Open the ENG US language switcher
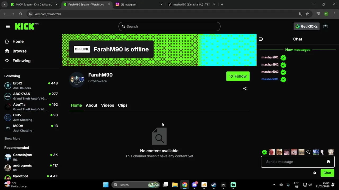Viewport: 339px width, 190px height. 297,185
